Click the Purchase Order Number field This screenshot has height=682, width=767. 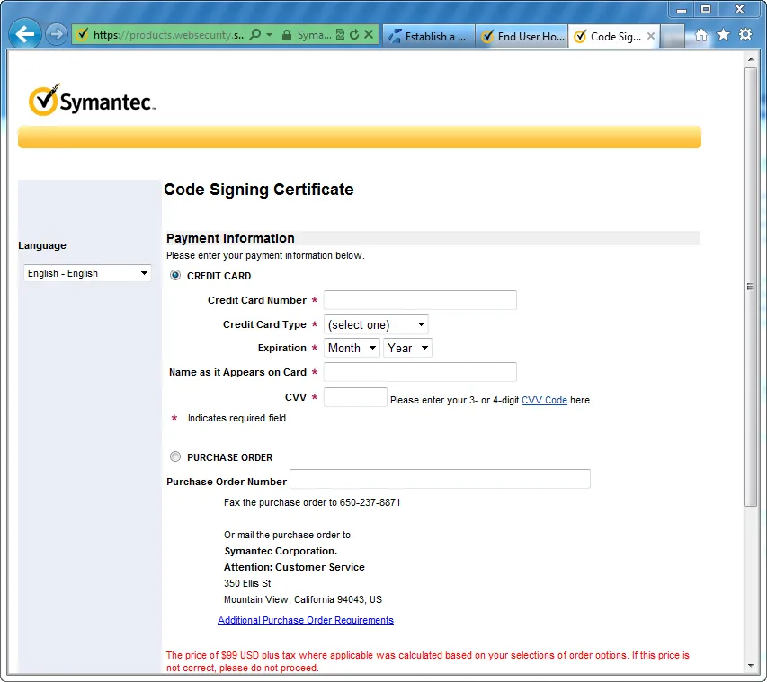(440, 479)
